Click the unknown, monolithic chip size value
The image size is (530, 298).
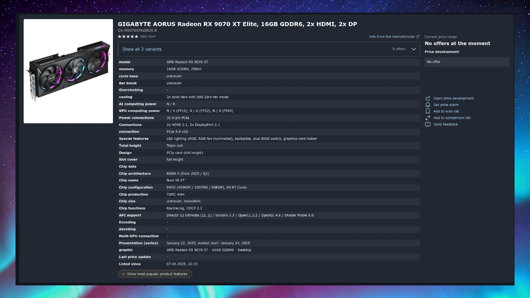point(183,201)
